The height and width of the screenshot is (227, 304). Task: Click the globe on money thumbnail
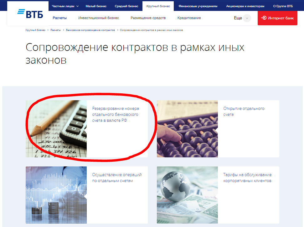click(187, 195)
